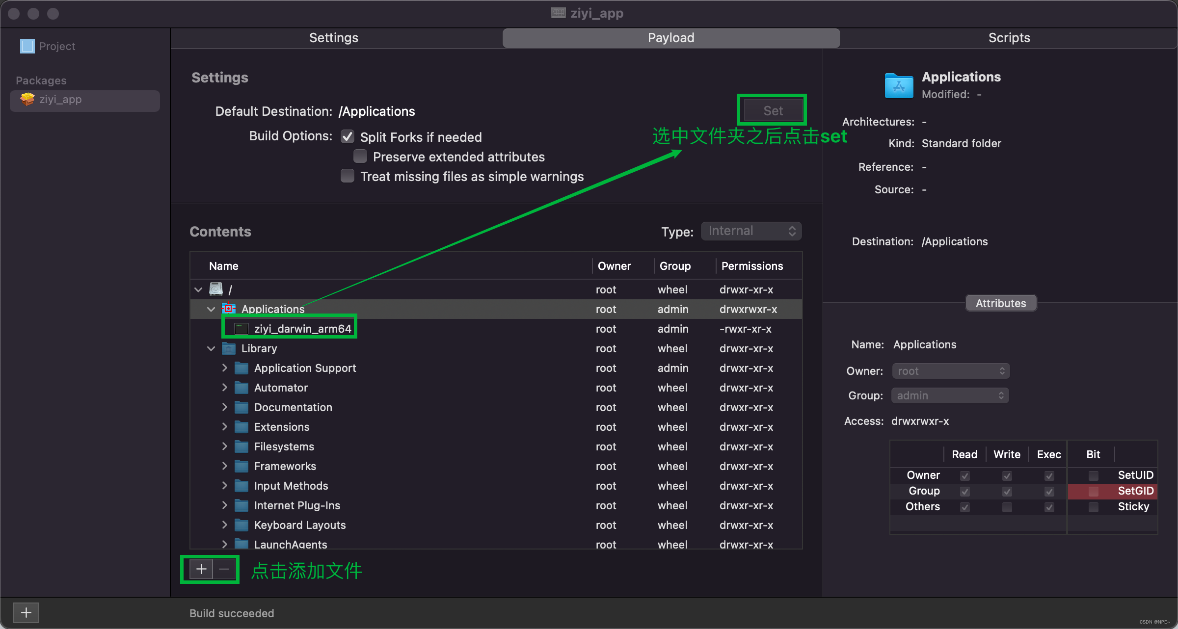Collapse the Library folder
Screen dimensions: 1178x629
tap(211, 348)
